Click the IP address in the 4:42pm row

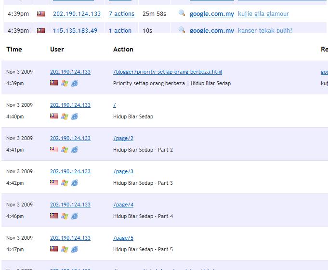click(70, 172)
